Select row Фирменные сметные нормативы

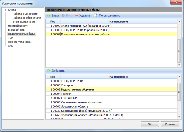[111, 102]
